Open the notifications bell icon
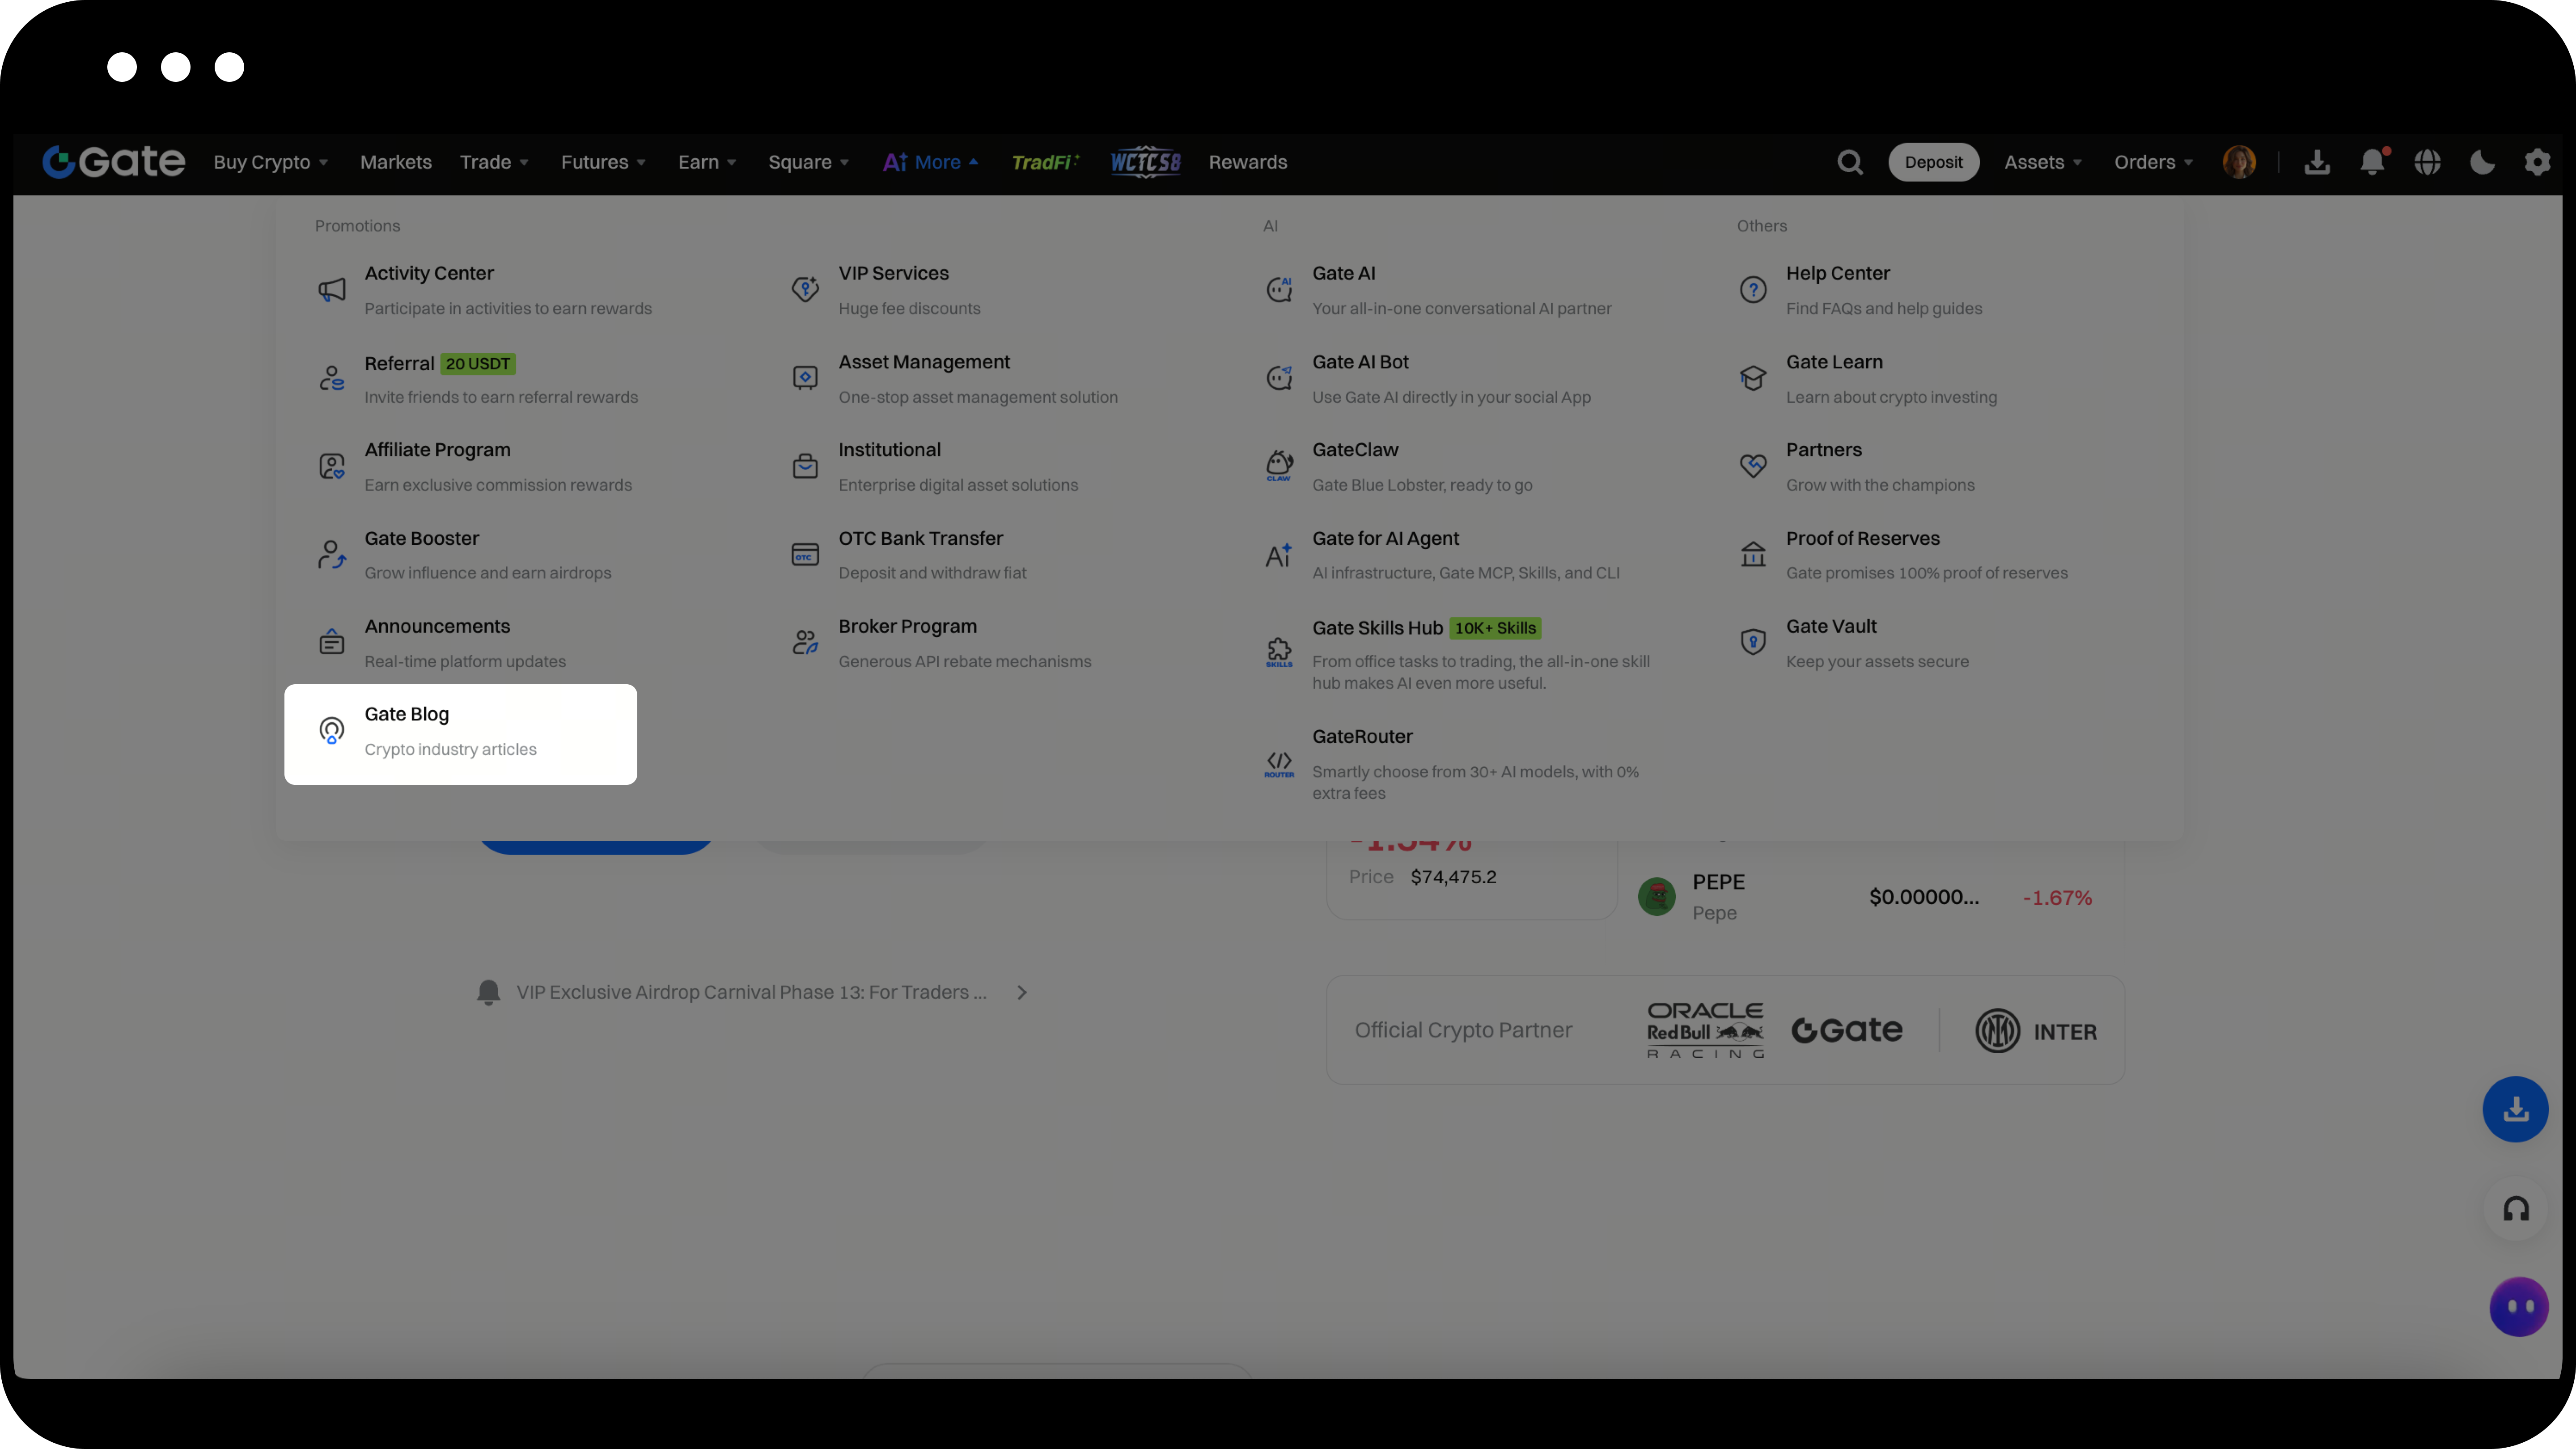The width and height of the screenshot is (2576, 1449). pos(2372,162)
